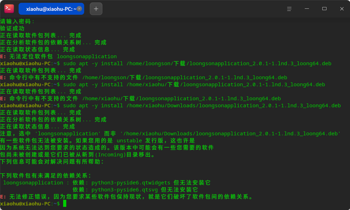Click '下列软件包有未满足的依赖关系：' line
350x210 pixels.
pyautogui.click(x=46, y=176)
